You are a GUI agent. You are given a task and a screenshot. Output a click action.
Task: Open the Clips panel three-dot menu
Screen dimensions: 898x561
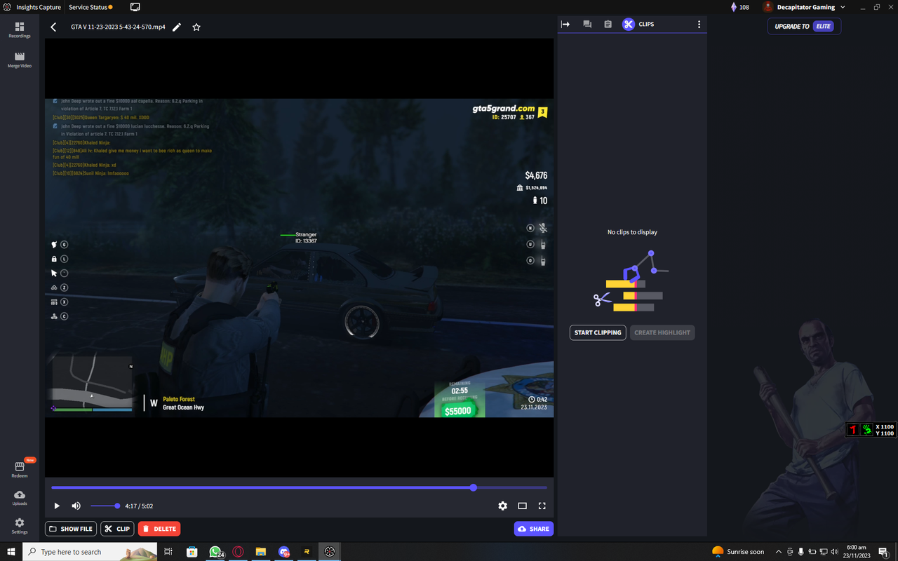coord(699,24)
